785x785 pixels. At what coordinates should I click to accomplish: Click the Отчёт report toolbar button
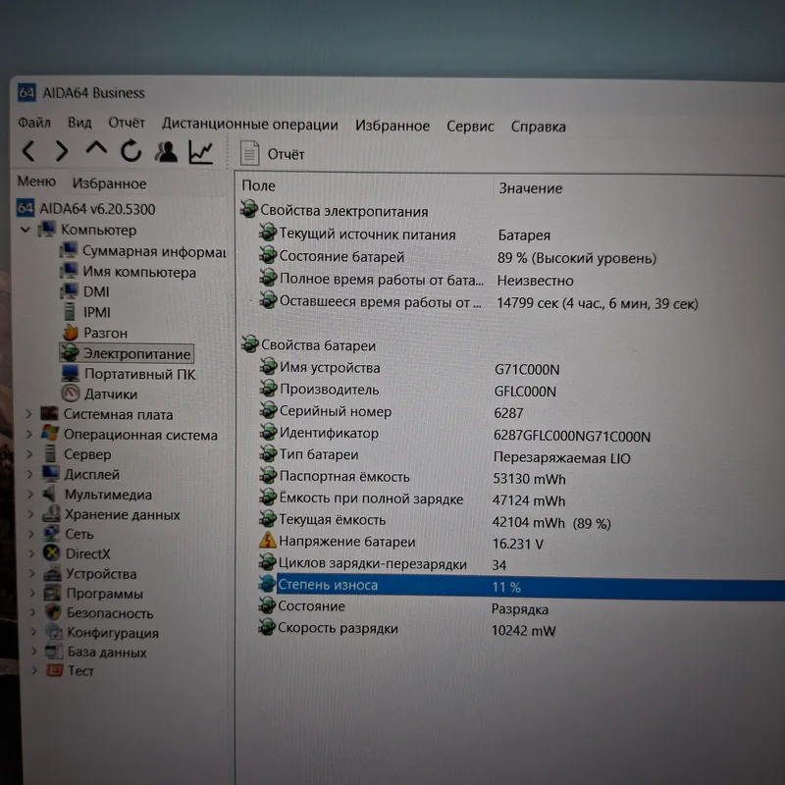click(x=273, y=154)
